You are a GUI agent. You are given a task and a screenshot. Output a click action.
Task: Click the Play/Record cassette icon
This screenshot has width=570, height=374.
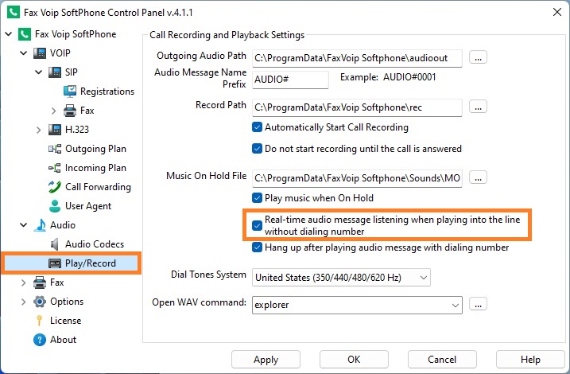click(55, 263)
